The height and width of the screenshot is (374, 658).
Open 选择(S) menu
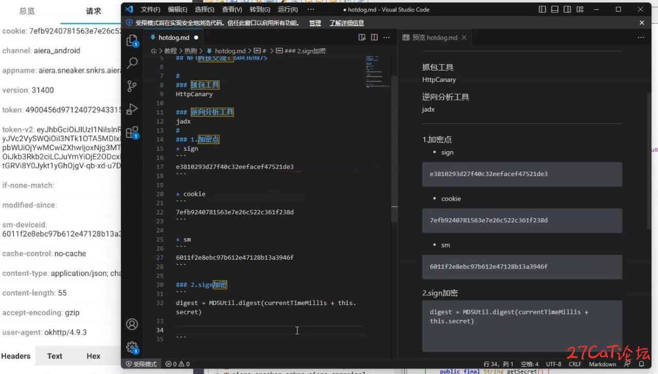tap(204, 9)
